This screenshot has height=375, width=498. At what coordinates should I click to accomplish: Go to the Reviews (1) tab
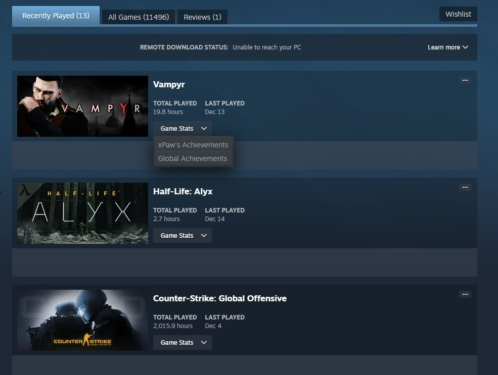(x=202, y=17)
